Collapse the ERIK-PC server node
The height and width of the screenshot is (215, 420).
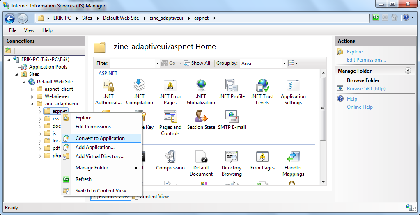tap(10, 59)
